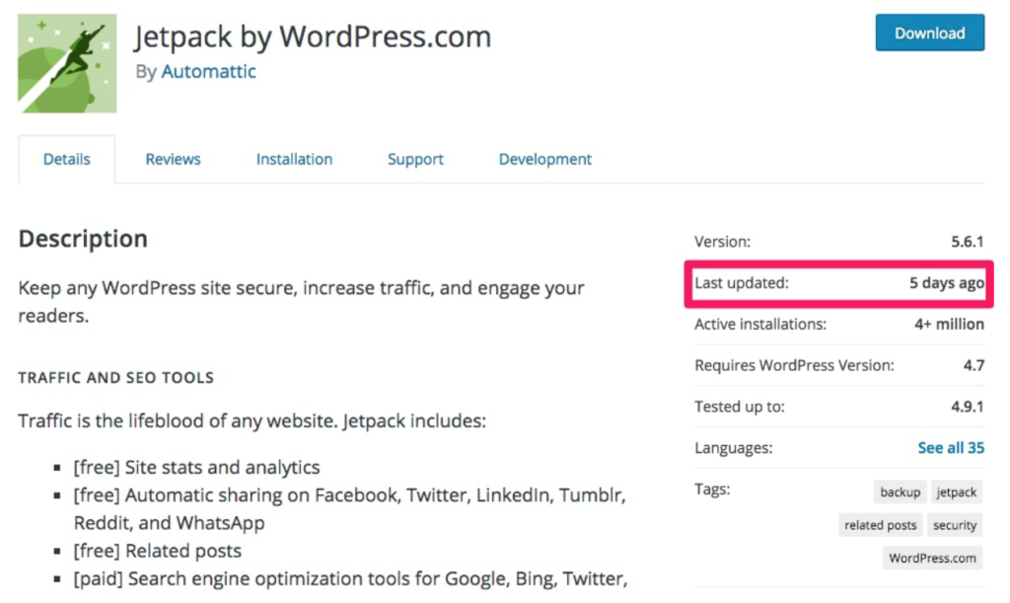Open the related posts tag
Viewport: 1010px width, 603px height.
click(880, 526)
